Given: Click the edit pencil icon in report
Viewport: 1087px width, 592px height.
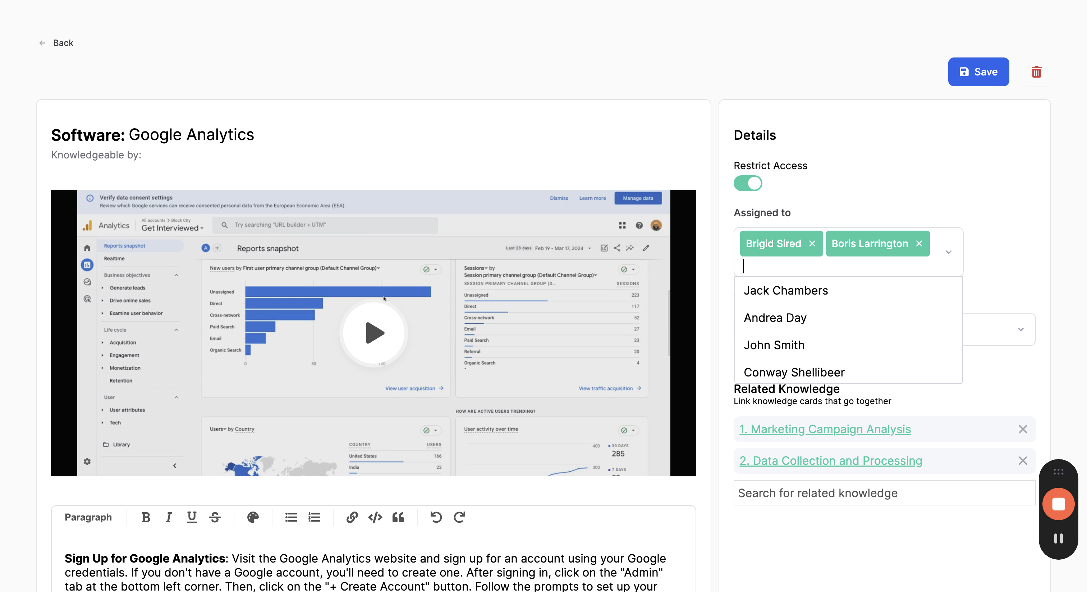Looking at the screenshot, I should point(646,248).
